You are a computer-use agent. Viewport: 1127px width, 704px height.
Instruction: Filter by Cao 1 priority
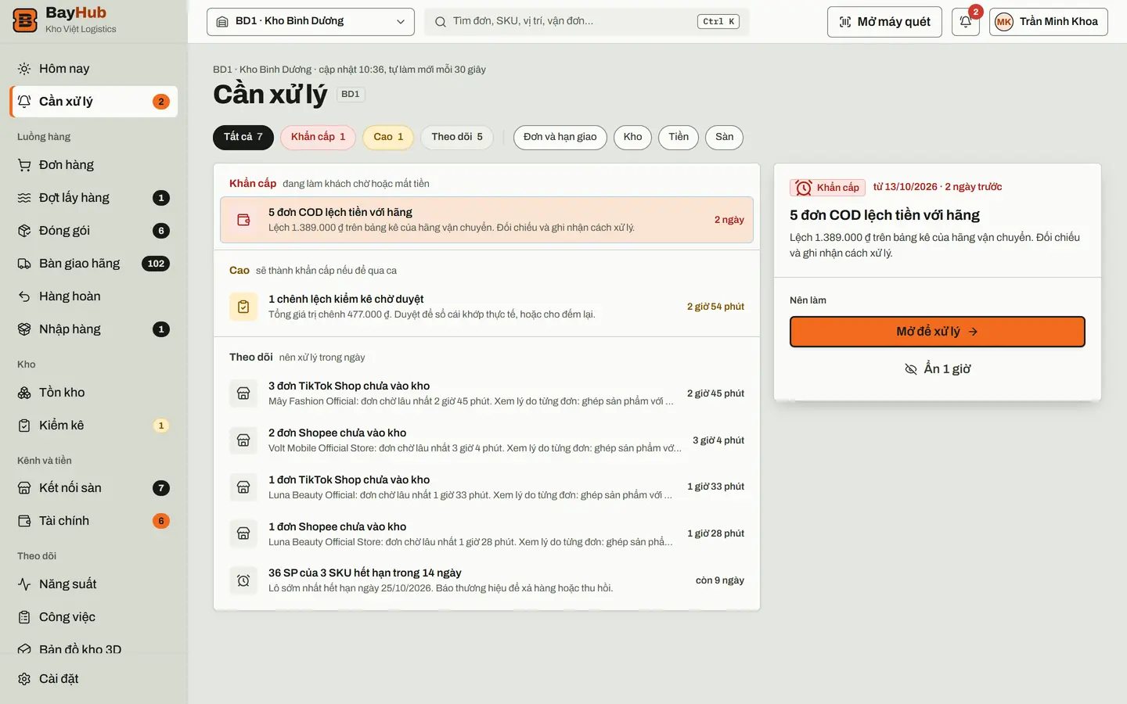tap(388, 137)
